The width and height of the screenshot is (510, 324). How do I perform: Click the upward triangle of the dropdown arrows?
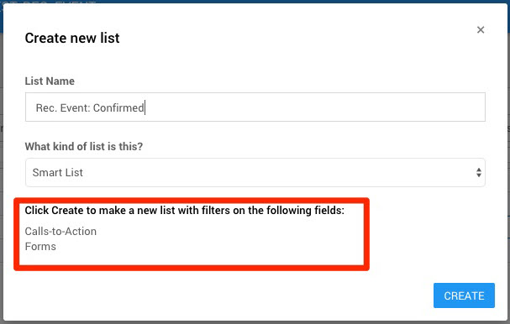click(478, 170)
